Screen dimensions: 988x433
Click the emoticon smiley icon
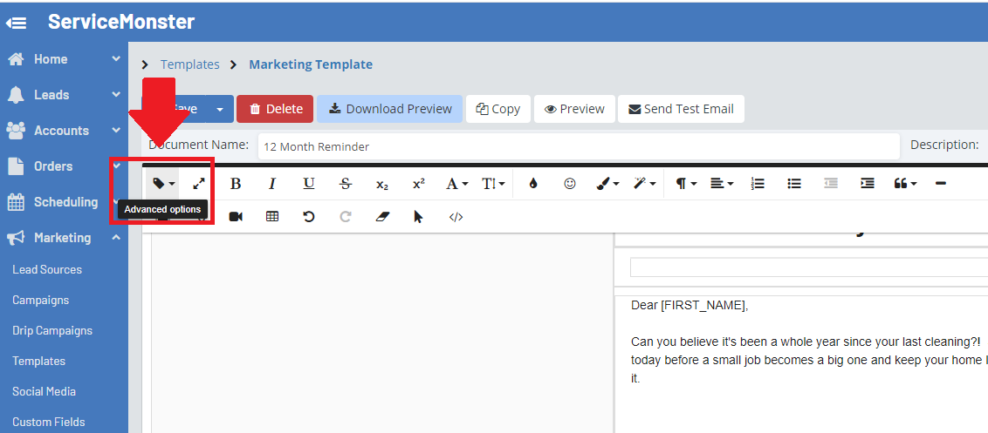(570, 184)
